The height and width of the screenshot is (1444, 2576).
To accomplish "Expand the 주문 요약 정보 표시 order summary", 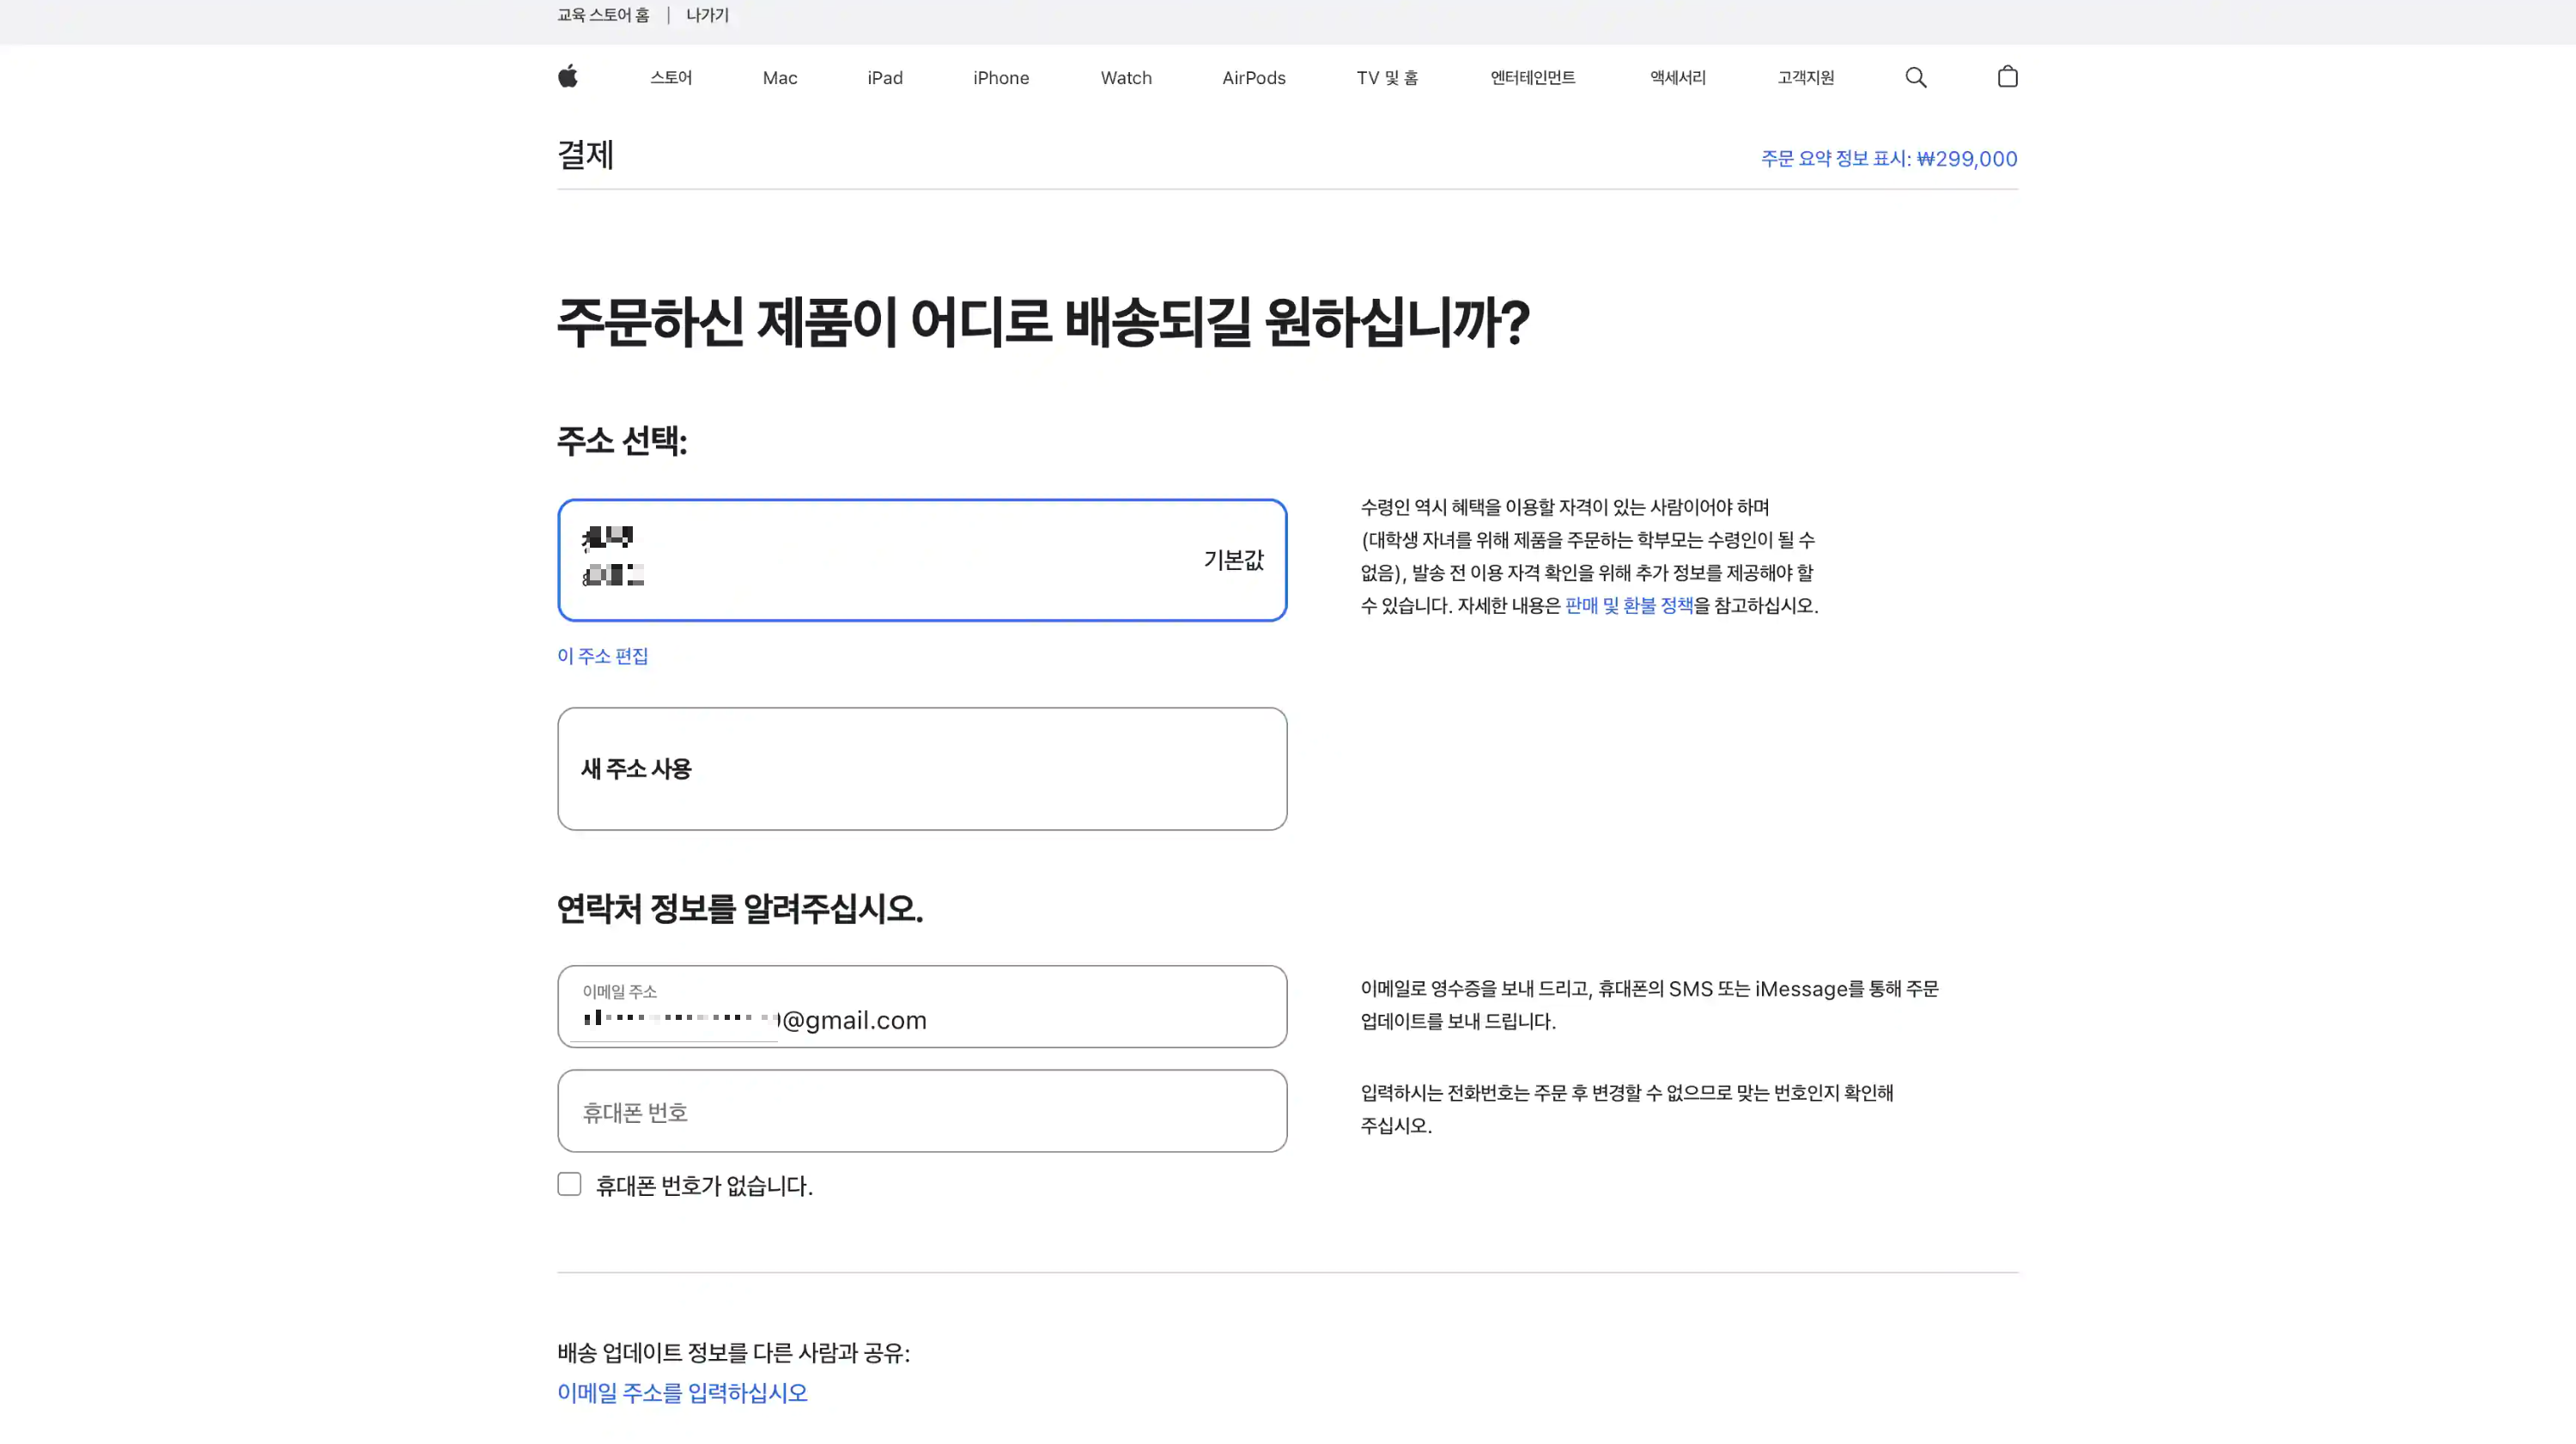I will pyautogui.click(x=1888, y=158).
